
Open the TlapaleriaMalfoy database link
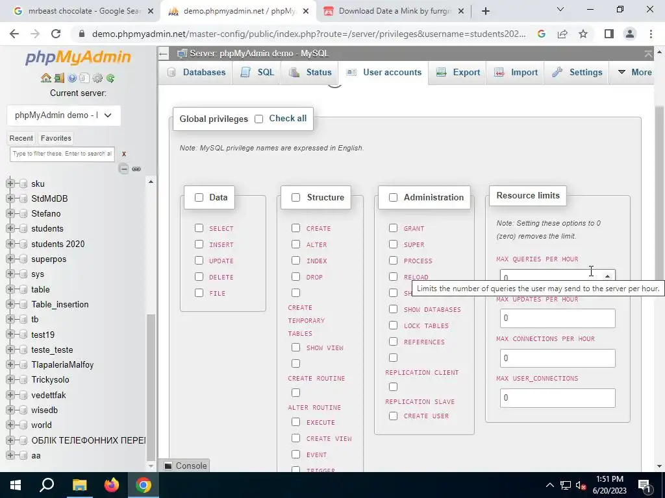click(62, 365)
